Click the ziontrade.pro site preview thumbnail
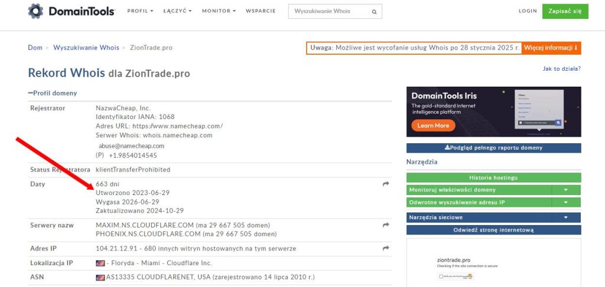The height and width of the screenshot is (287, 605). coord(493,263)
